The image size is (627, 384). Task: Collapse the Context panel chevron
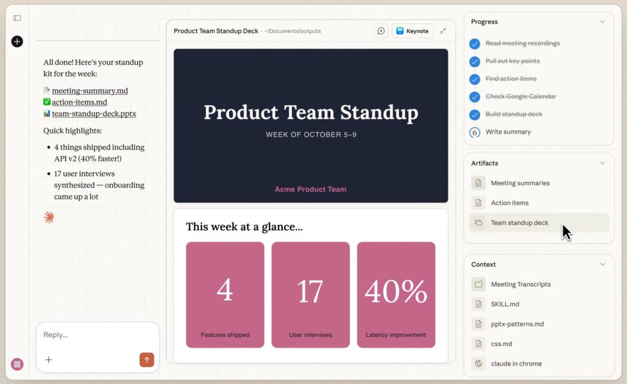click(602, 265)
